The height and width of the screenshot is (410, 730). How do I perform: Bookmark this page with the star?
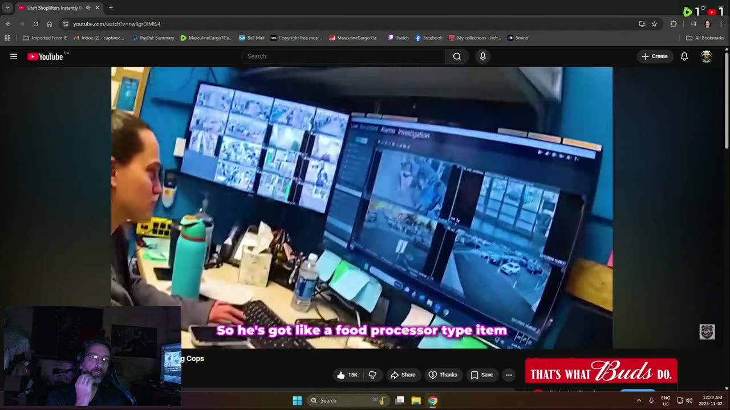tap(654, 24)
